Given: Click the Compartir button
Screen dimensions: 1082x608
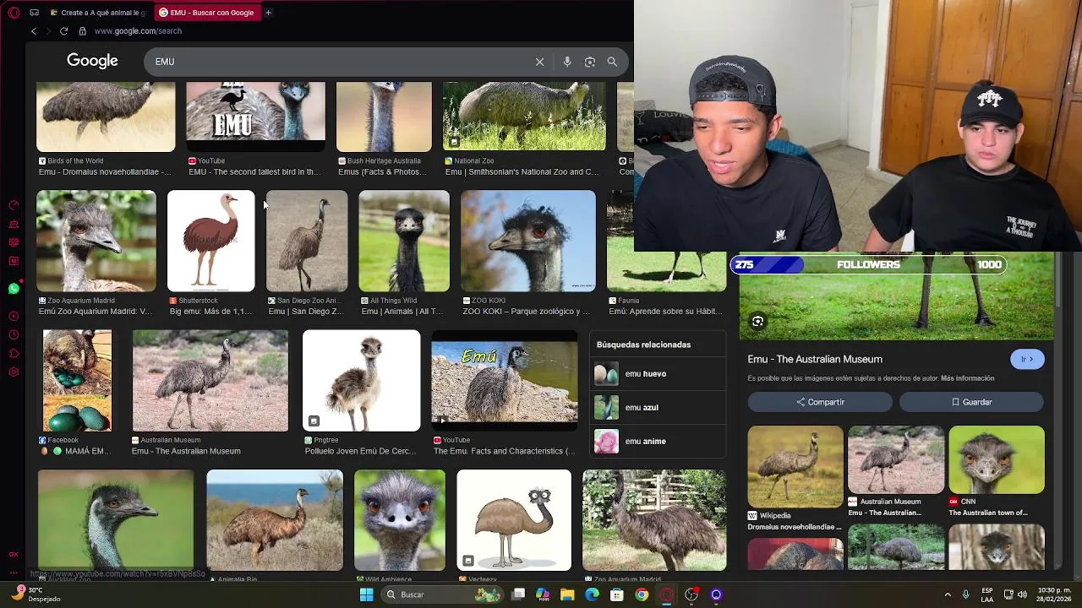Looking at the screenshot, I should tap(820, 402).
